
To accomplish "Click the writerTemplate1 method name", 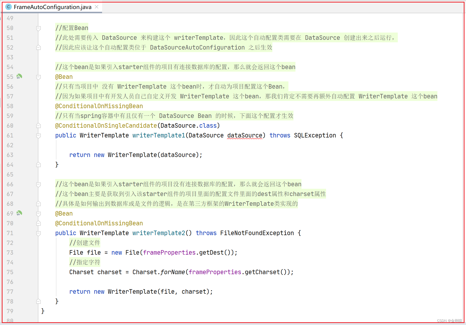I will click(159, 135).
